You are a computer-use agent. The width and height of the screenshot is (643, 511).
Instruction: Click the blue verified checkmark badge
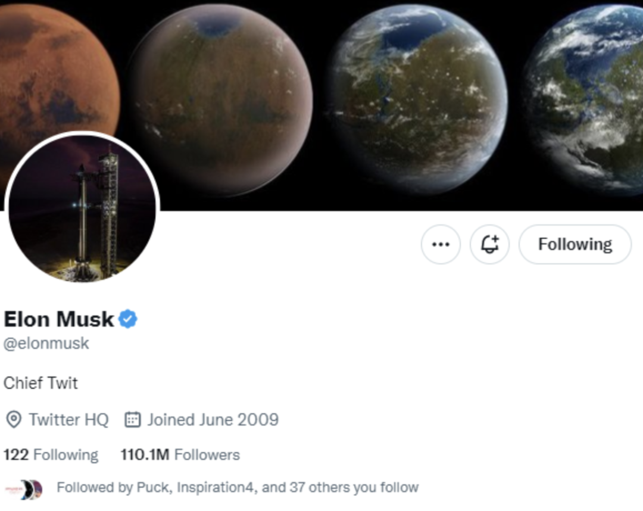[128, 319]
